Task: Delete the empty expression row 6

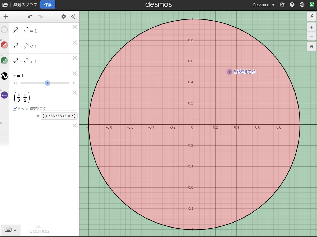Action: pos(75,126)
